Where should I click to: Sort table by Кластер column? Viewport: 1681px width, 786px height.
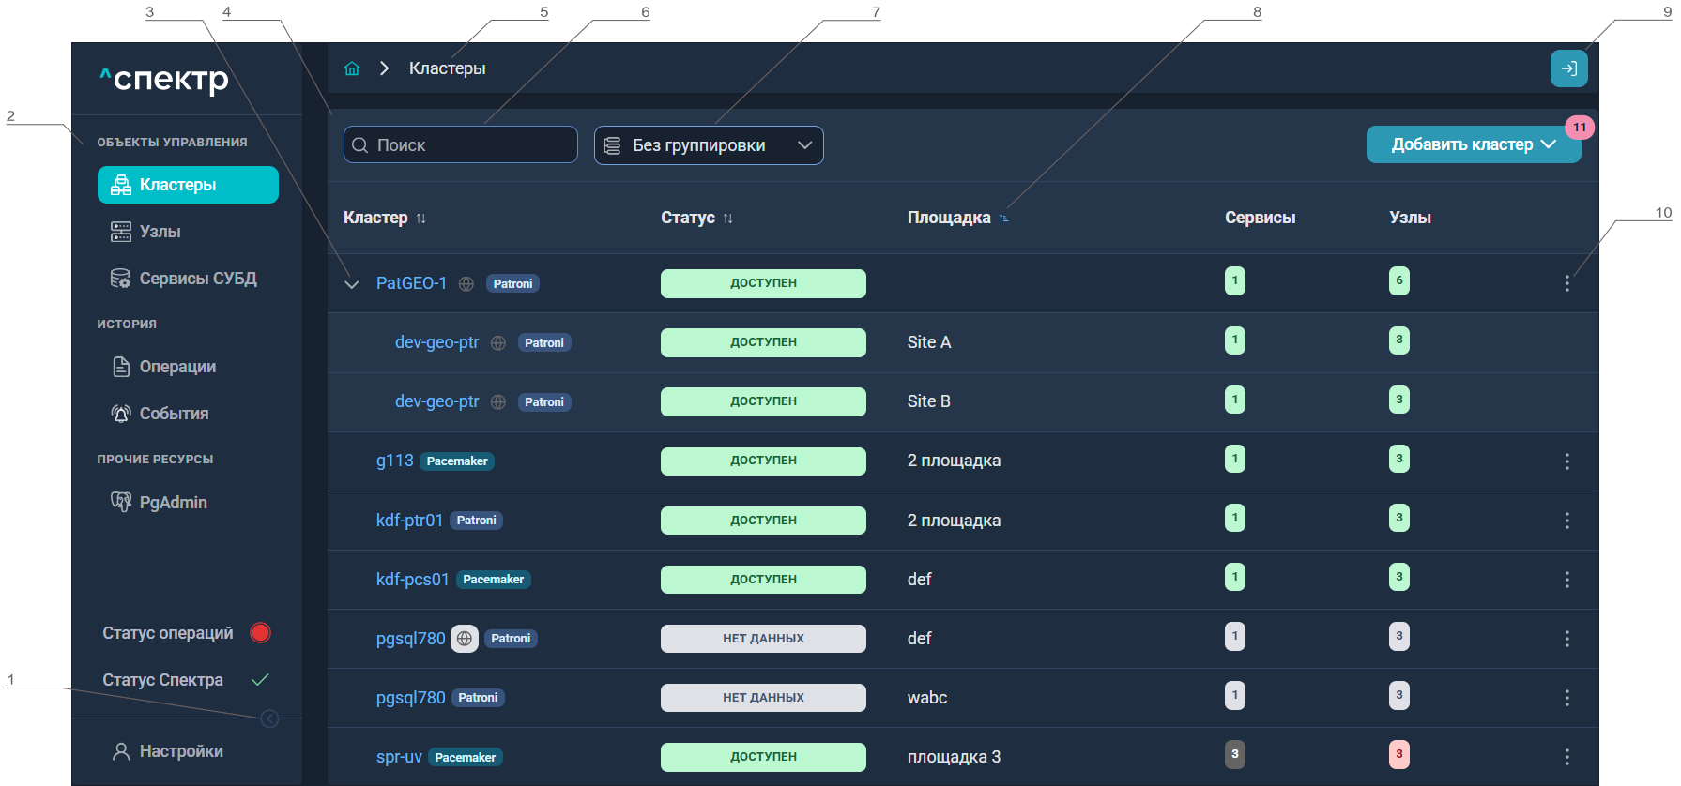[421, 219]
